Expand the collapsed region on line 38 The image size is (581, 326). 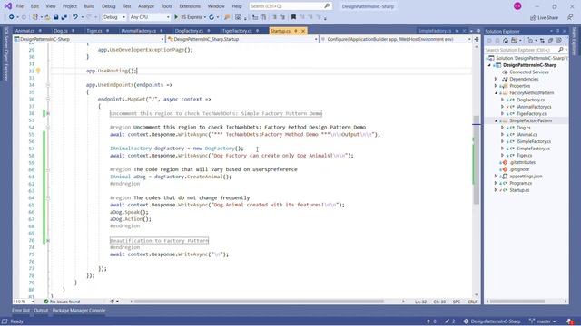click(48, 113)
